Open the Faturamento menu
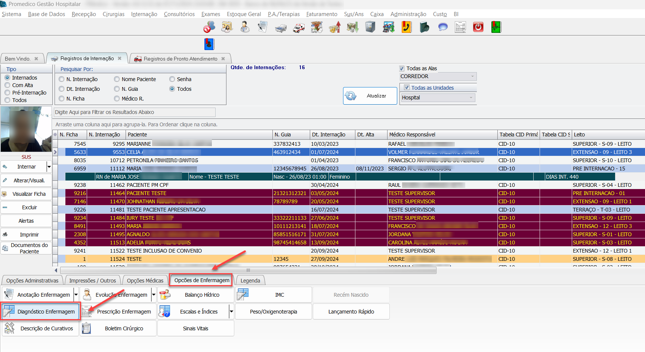Image resolution: width=645 pixels, height=352 pixels. pos(321,14)
